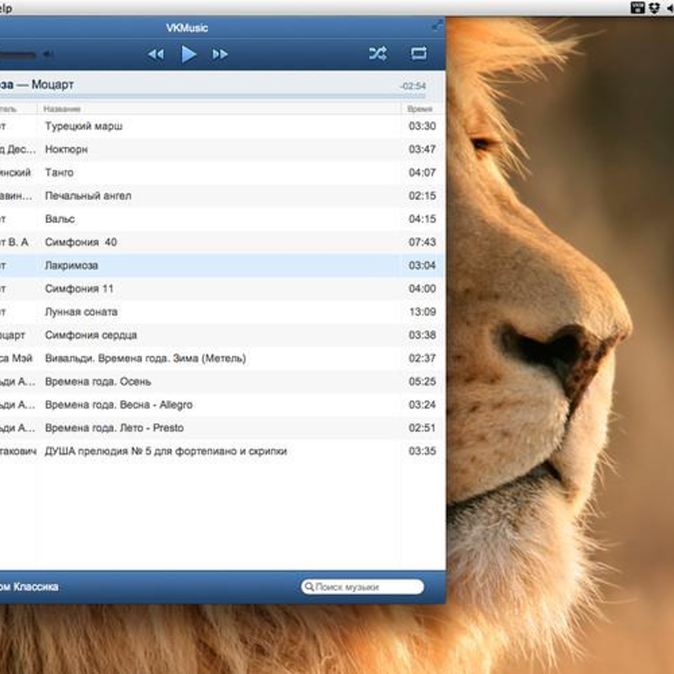Select the track Танго
674x674 pixels.
tap(222, 172)
